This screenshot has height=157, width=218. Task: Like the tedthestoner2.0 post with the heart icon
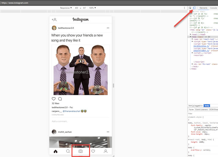point(54,99)
